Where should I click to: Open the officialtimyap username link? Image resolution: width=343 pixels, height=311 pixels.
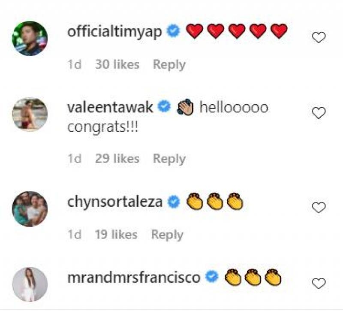click(114, 32)
